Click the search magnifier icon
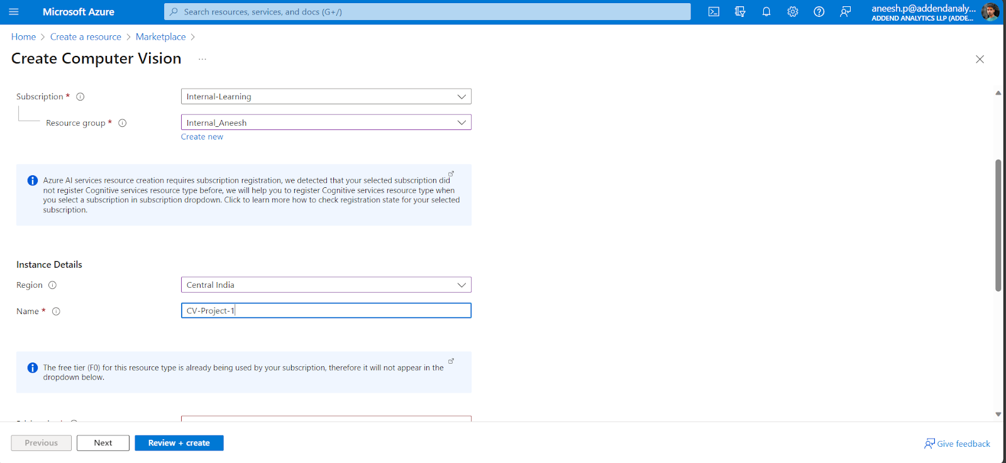 (174, 12)
